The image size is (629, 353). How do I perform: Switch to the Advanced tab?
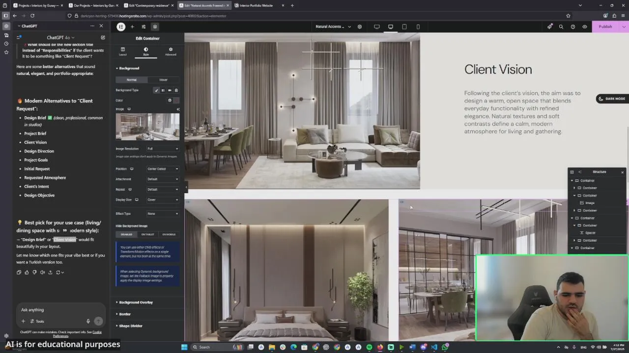pos(171,51)
